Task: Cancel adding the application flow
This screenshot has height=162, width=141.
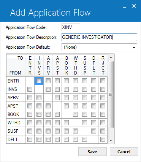Action: pos(124,152)
